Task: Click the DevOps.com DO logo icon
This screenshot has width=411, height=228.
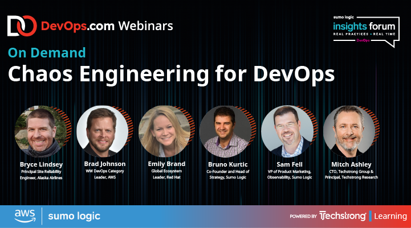Action: pos(22,26)
